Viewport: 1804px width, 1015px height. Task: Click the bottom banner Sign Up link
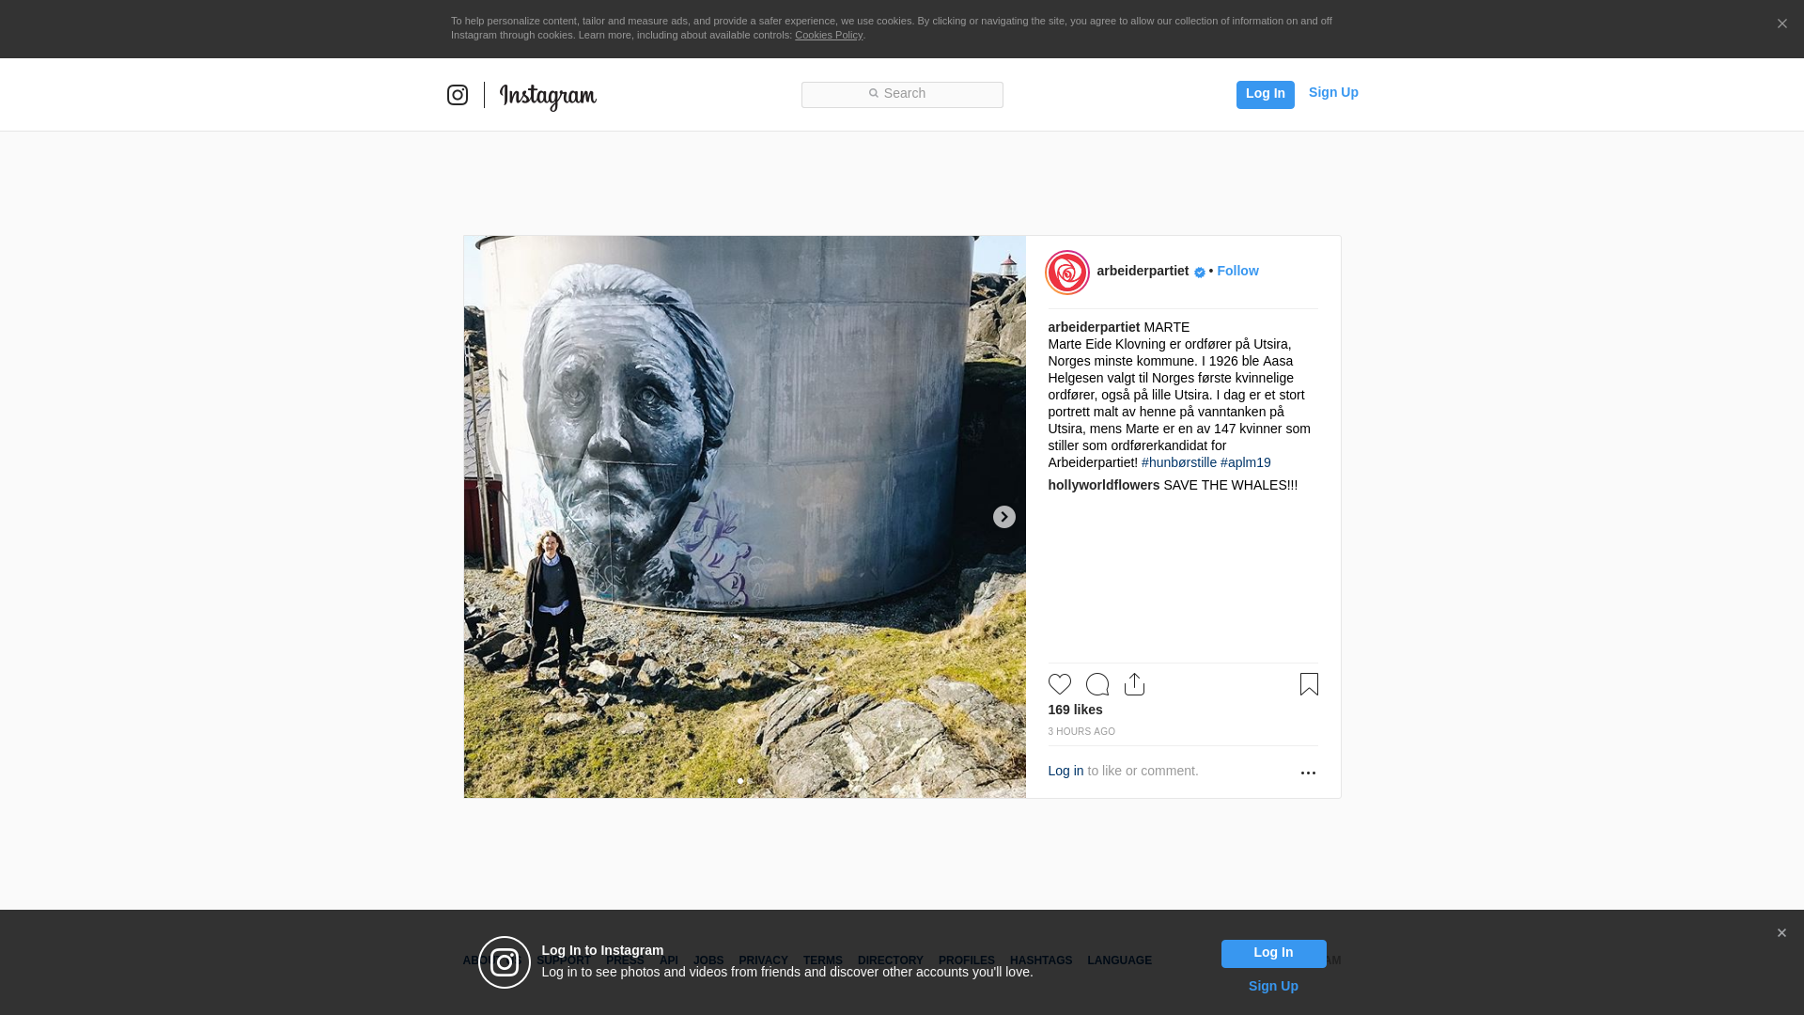tap(1273, 986)
